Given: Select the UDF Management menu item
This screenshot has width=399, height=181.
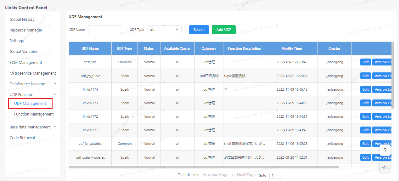Looking at the screenshot, I should click(30, 104).
